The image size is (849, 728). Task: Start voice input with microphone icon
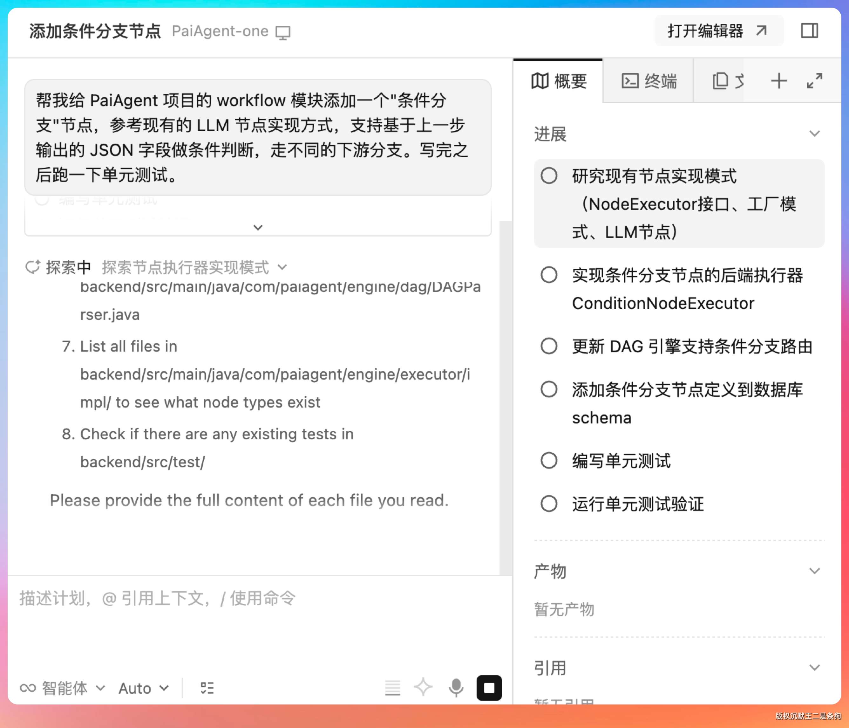[456, 688]
